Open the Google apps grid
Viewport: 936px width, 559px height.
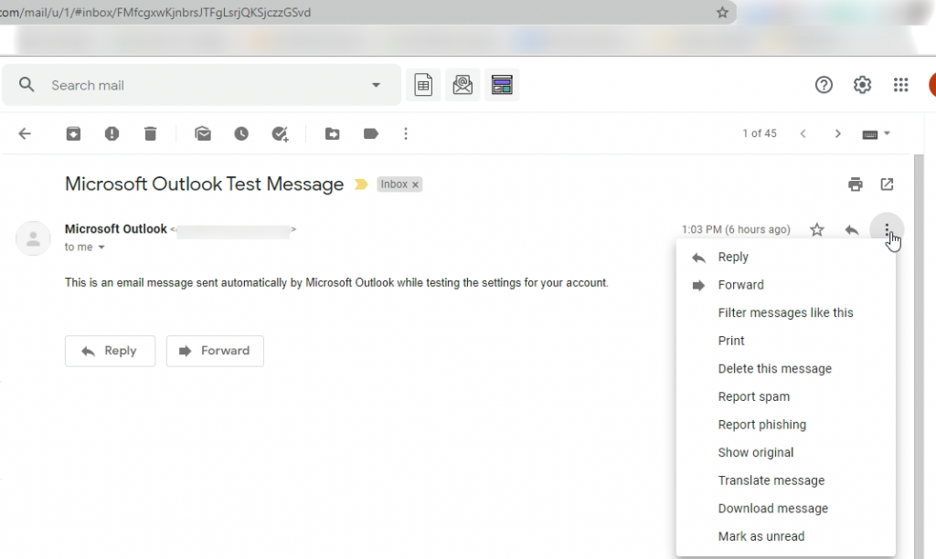(900, 85)
